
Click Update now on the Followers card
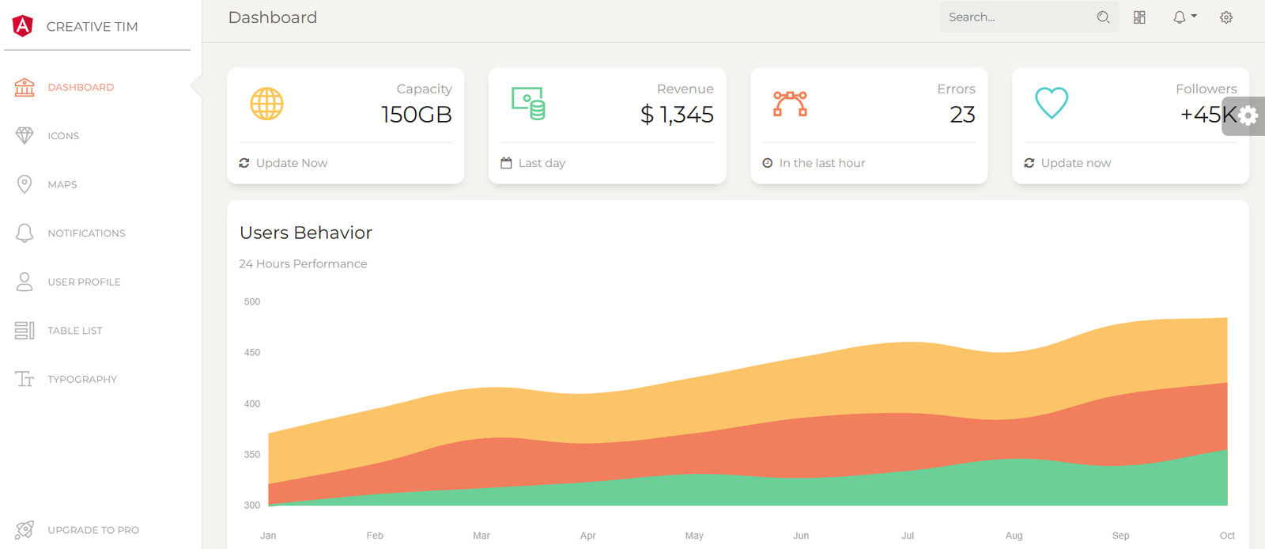pyautogui.click(x=1076, y=163)
